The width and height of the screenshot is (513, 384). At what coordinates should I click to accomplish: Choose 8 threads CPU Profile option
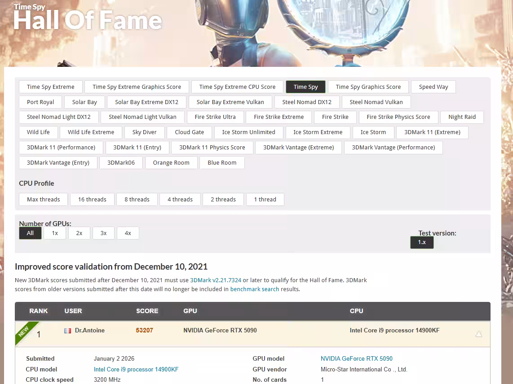click(137, 200)
